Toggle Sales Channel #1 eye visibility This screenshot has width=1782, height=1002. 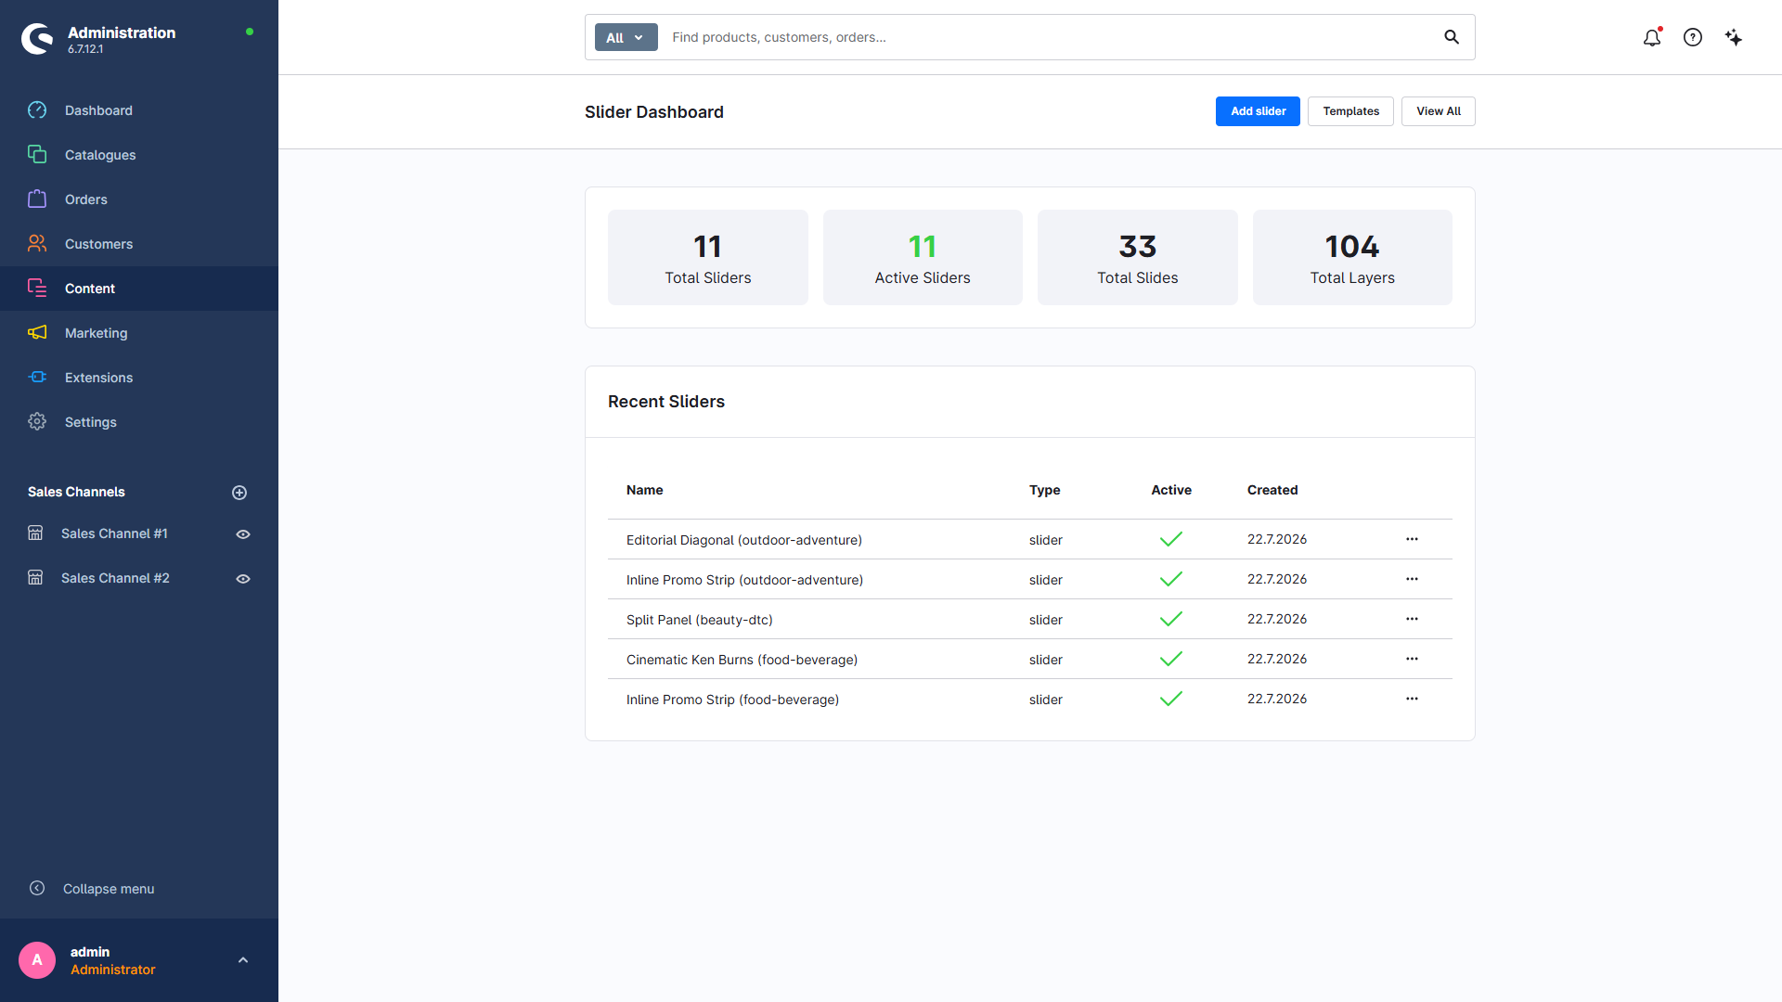coord(243,534)
